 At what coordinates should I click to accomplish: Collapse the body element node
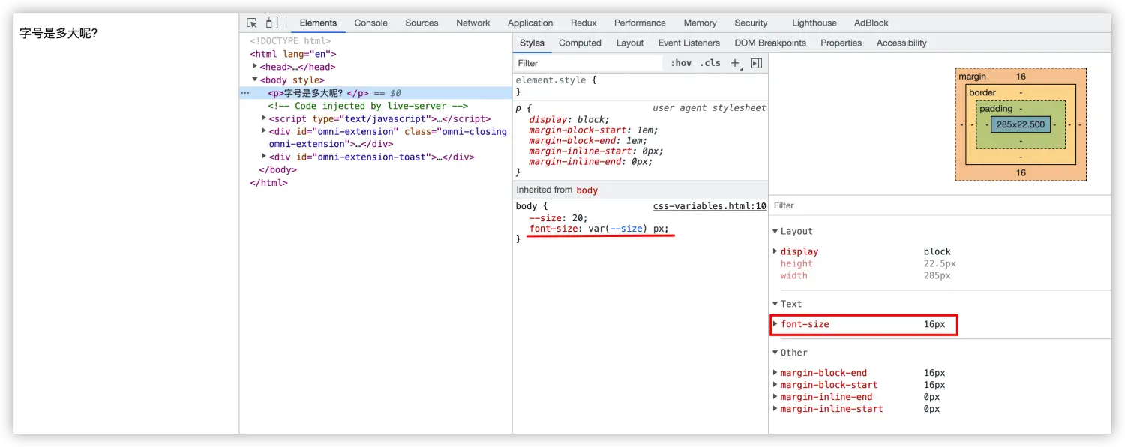(x=255, y=79)
